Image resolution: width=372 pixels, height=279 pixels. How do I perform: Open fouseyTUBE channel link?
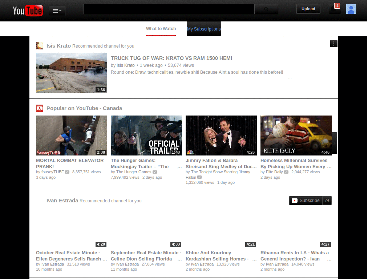[x=53, y=172]
